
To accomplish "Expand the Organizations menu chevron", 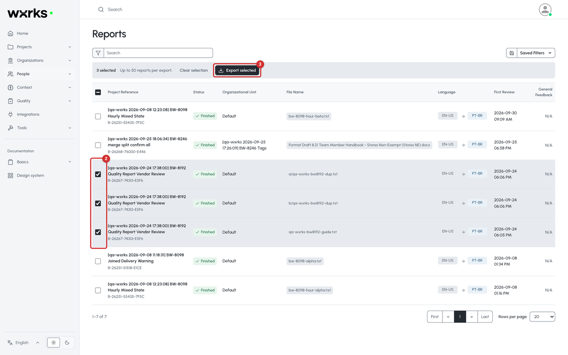I will pos(70,61).
